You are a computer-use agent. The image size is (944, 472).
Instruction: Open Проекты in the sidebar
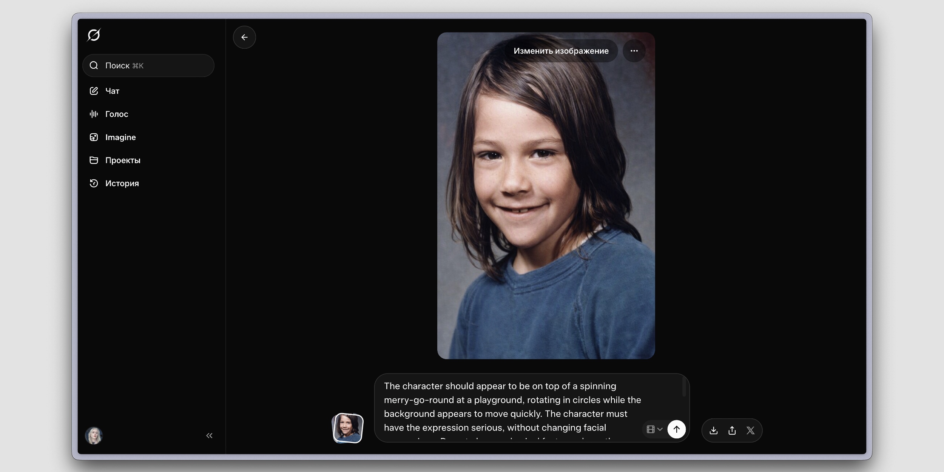(122, 160)
